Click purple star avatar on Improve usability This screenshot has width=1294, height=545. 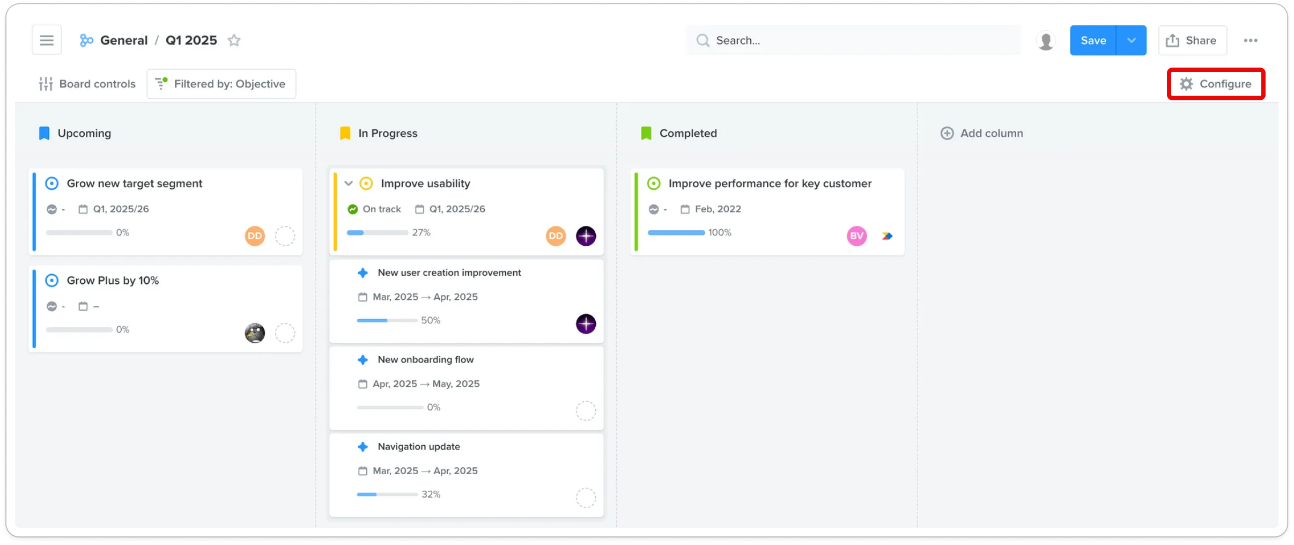[x=586, y=236]
